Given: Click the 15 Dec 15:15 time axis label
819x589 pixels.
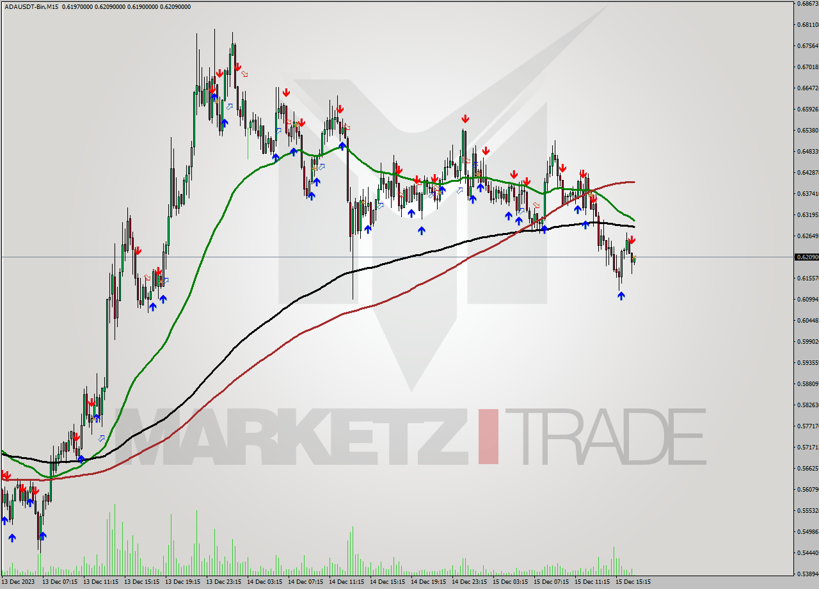Looking at the screenshot, I should click(x=633, y=582).
